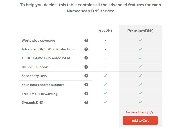Click help icon for Advanced DNS DDoS Protection
187x129 pixels.
pyautogui.click(x=86, y=49)
